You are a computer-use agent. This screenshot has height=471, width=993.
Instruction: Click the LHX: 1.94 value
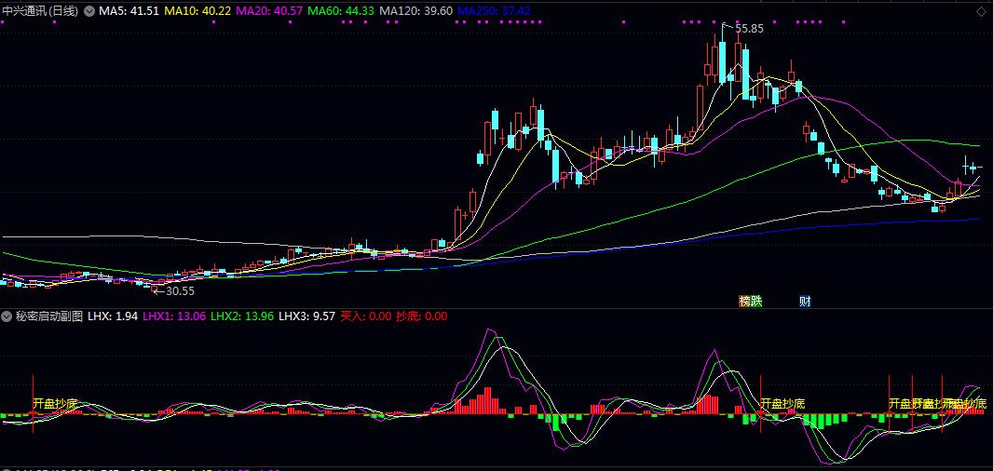pos(113,316)
